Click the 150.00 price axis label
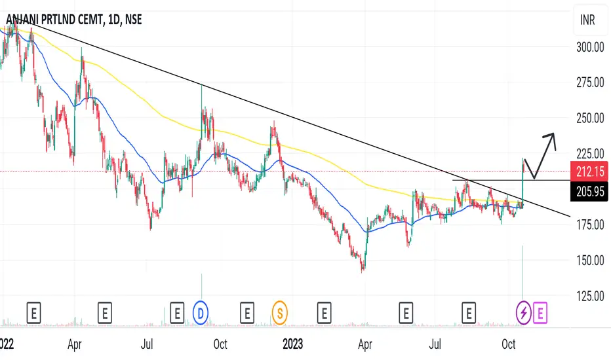 tap(590, 260)
